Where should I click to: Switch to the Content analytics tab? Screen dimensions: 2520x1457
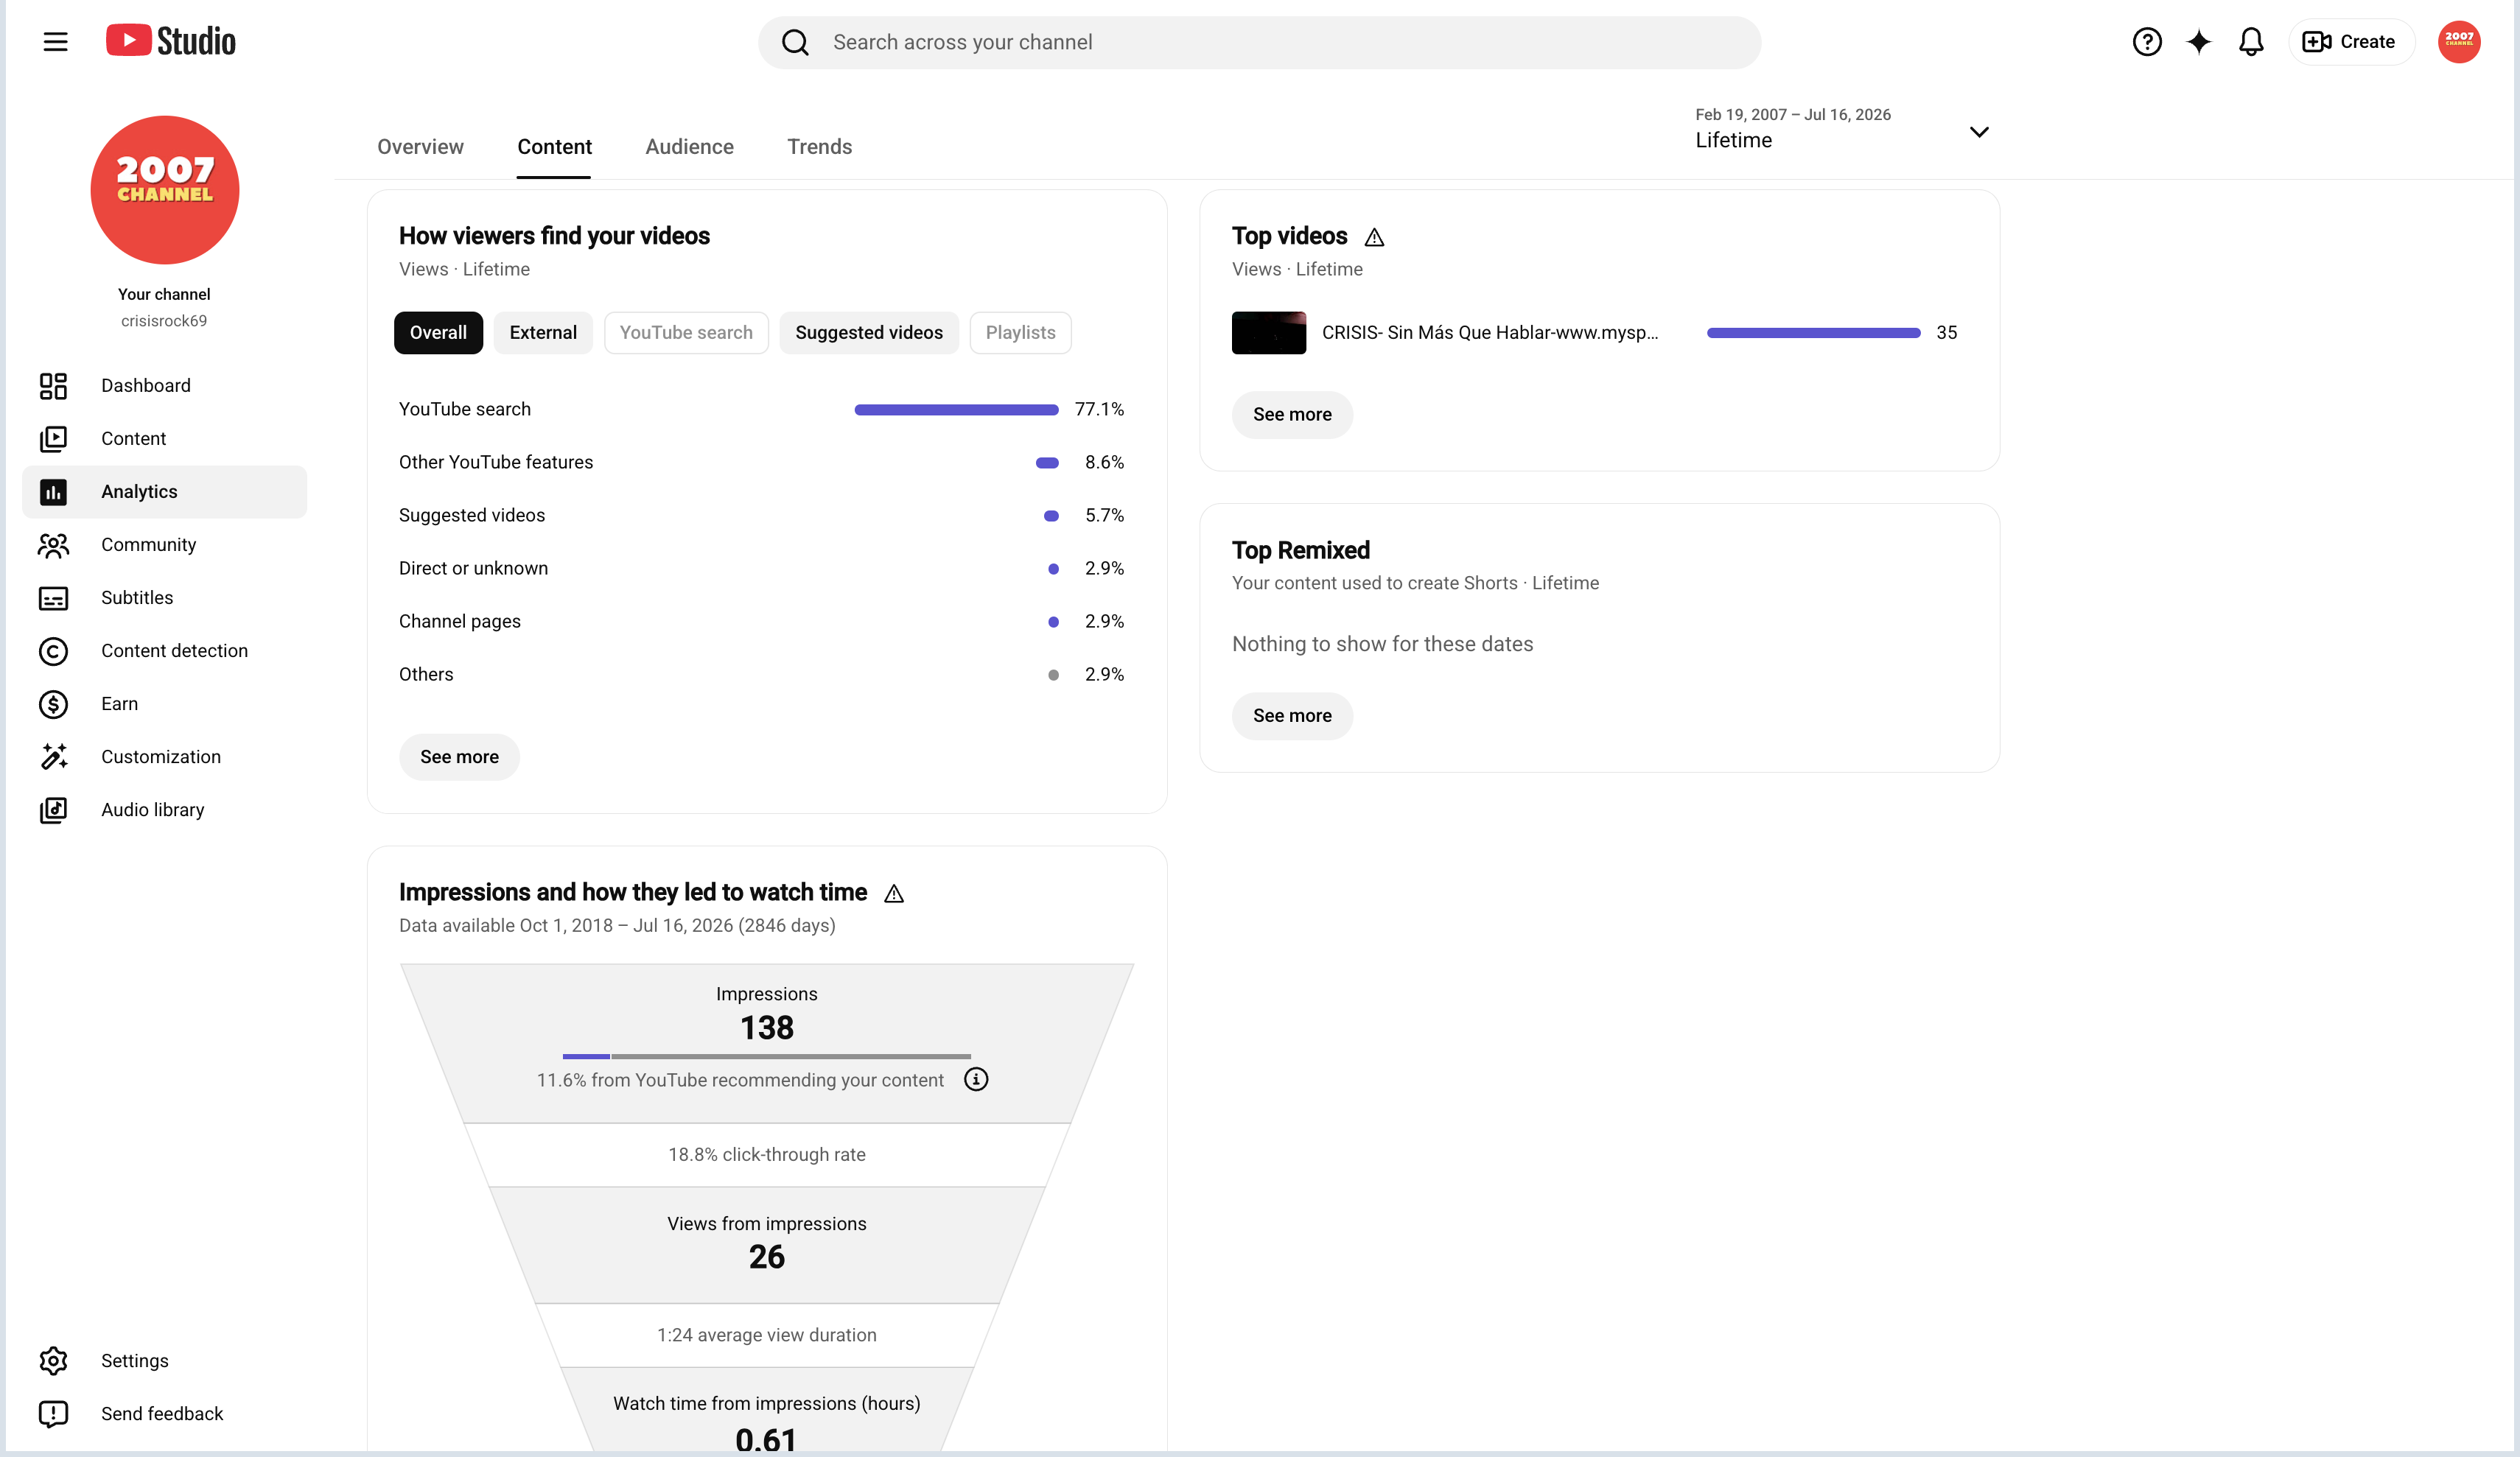tap(554, 147)
